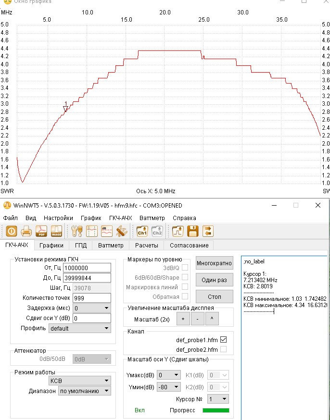The width and height of the screenshot is (330, 420).
Task: Select the ГКЧ-АЧХ tab
Action: pos(17,245)
